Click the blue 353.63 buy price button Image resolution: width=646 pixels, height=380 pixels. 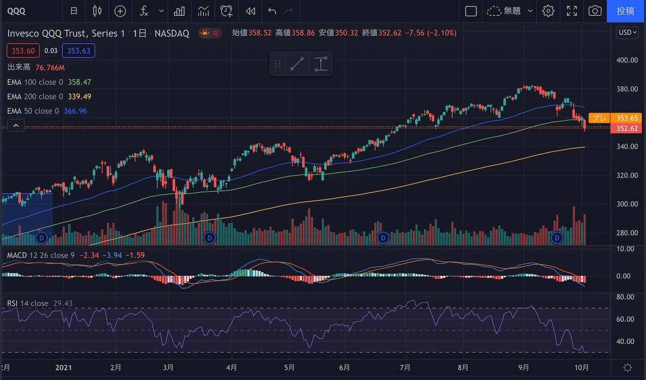coord(79,51)
